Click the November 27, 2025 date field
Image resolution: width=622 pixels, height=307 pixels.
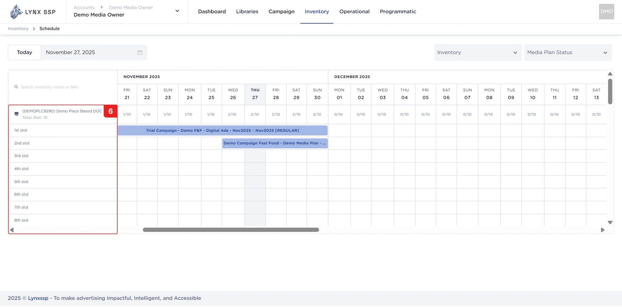tap(94, 52)
